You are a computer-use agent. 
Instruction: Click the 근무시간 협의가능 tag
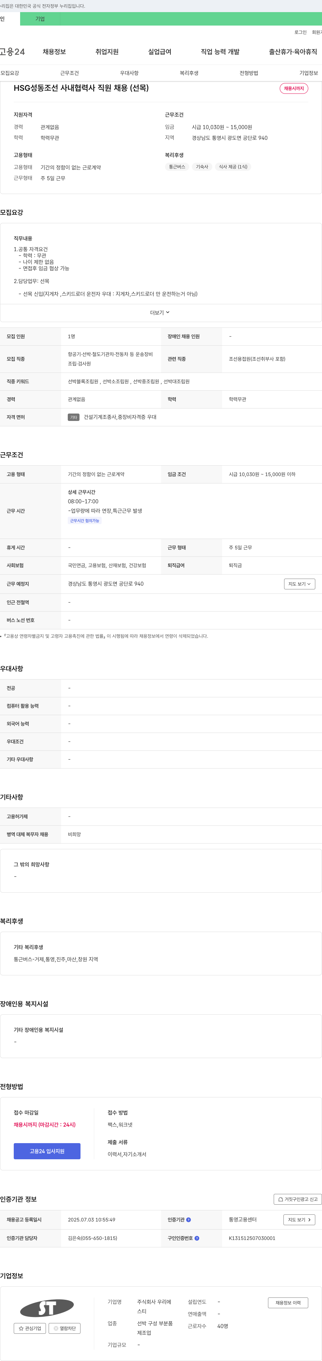[x=85, y=520]
